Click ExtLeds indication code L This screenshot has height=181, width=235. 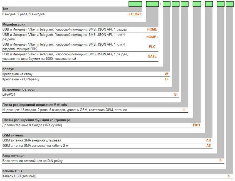coord(184,110)
